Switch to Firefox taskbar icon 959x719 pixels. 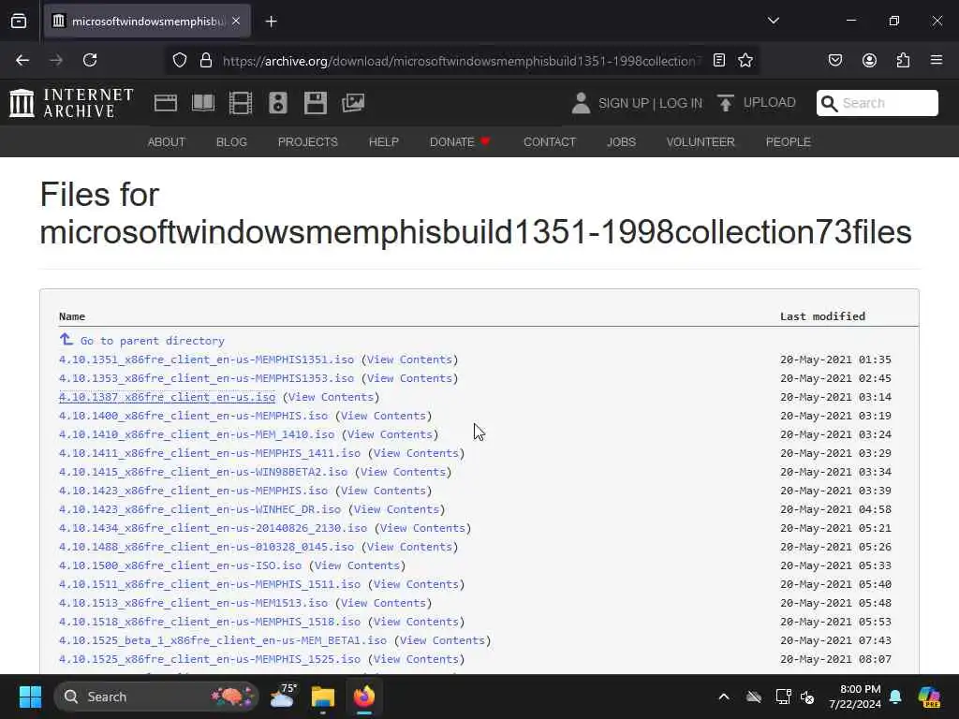tap(364, 697)
